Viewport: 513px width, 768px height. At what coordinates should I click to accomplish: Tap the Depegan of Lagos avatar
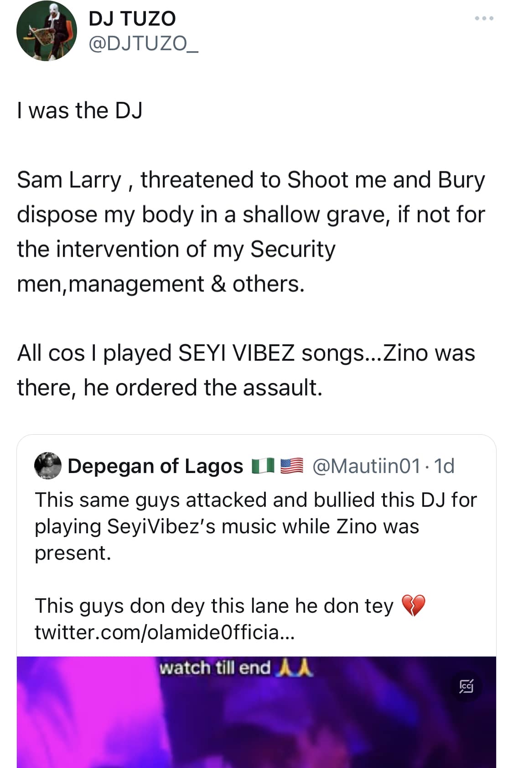pos(48,466)
